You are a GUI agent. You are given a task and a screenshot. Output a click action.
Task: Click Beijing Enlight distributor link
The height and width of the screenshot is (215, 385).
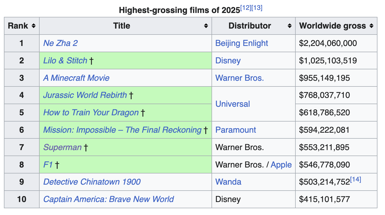(241, 43)
